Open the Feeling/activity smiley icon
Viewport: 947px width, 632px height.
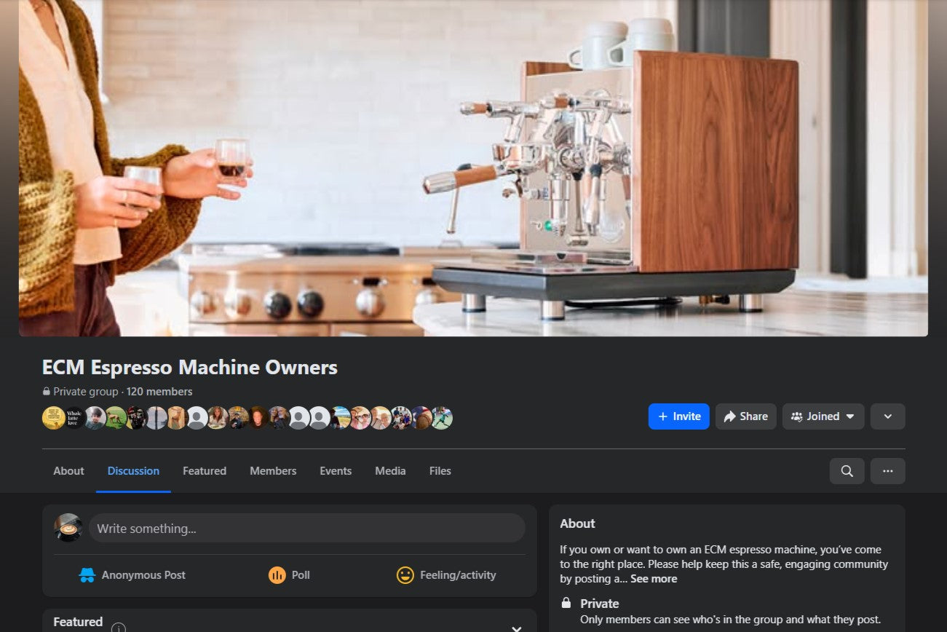click(405, 574)
